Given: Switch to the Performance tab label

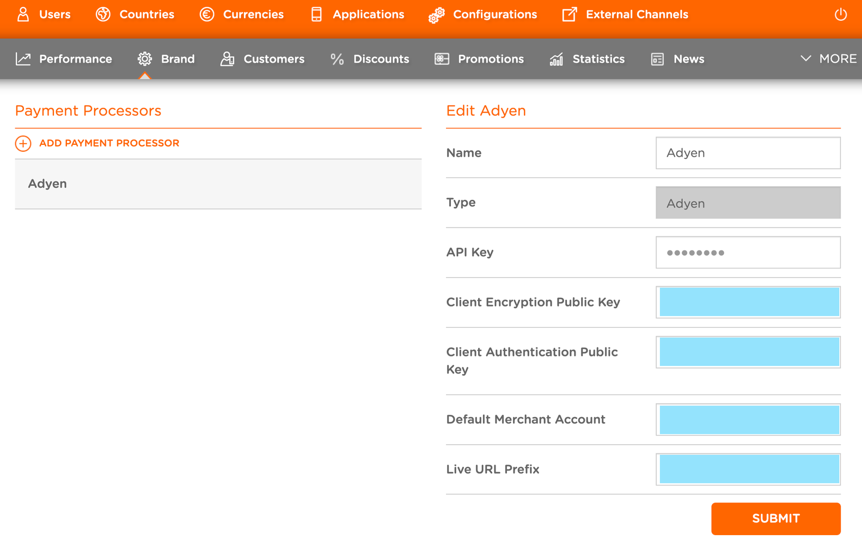Looking at the screenshot, I should coord(76,59).
